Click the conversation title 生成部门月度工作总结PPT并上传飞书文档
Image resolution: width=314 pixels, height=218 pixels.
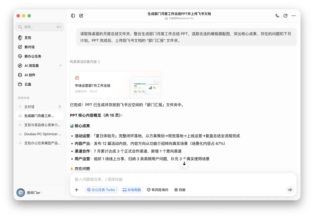point(179,14)
